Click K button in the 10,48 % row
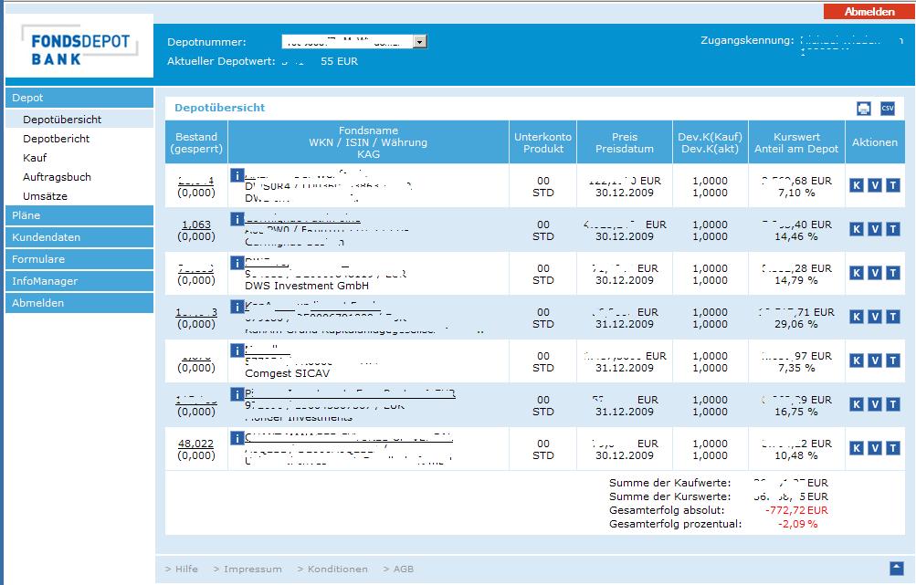This screenshot has height=585, width=916. (x=857, y=448)
